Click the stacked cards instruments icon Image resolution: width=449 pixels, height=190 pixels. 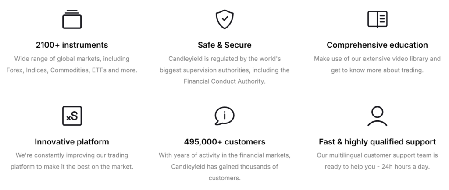(x=72, y=19)
